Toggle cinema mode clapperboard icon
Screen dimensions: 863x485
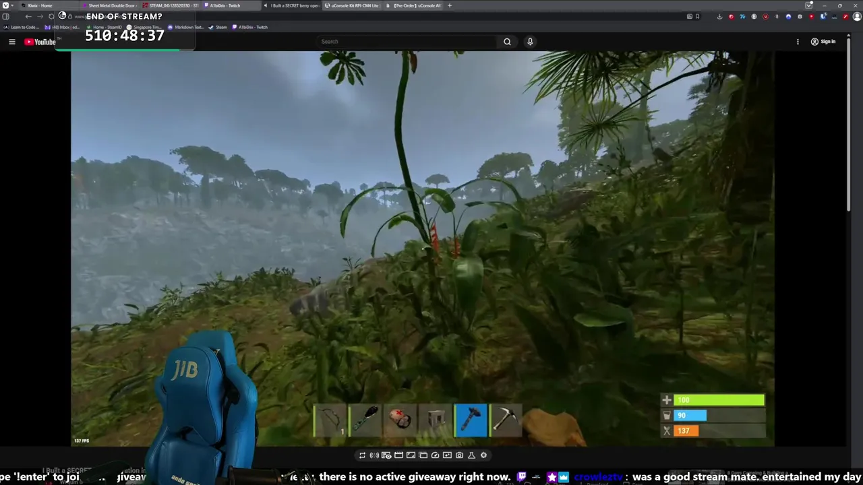[x=398, y=455]
